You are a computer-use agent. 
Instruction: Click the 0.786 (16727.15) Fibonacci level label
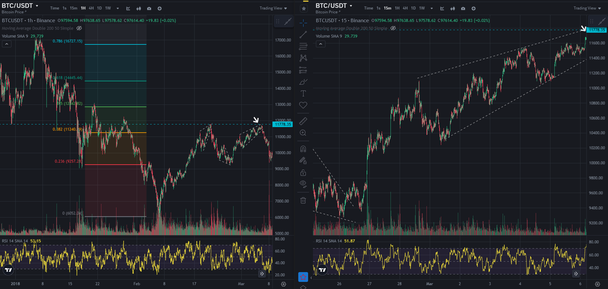tap(68, 41)
